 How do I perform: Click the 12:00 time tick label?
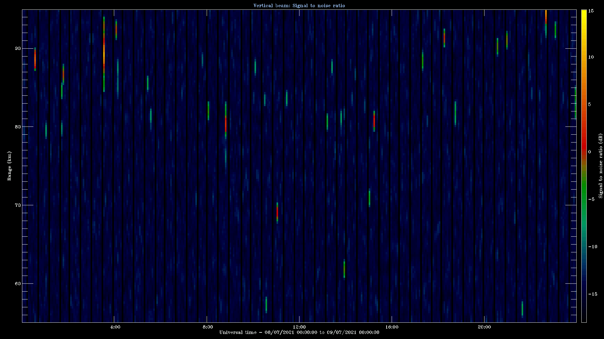pos(299,327)
